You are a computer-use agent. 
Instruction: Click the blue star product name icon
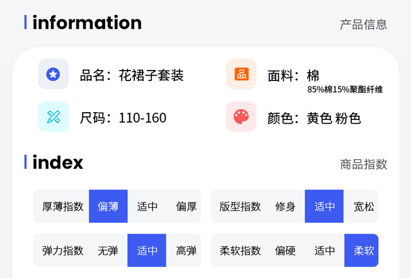click(x=53, y=74)
